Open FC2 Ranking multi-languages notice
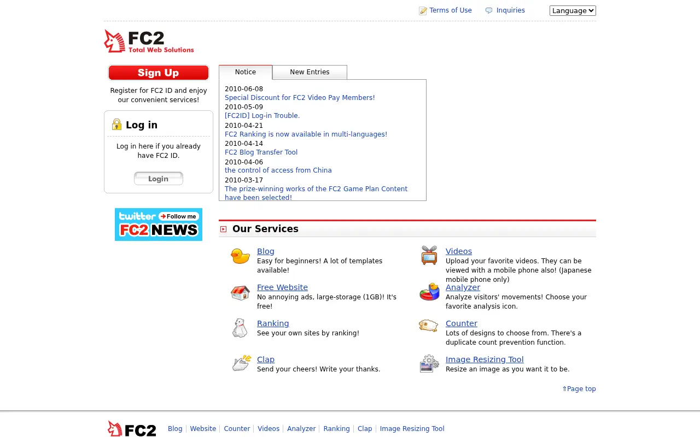Image resolution: width=700 pixels, height=437 pixels. (x=306, y=134)
